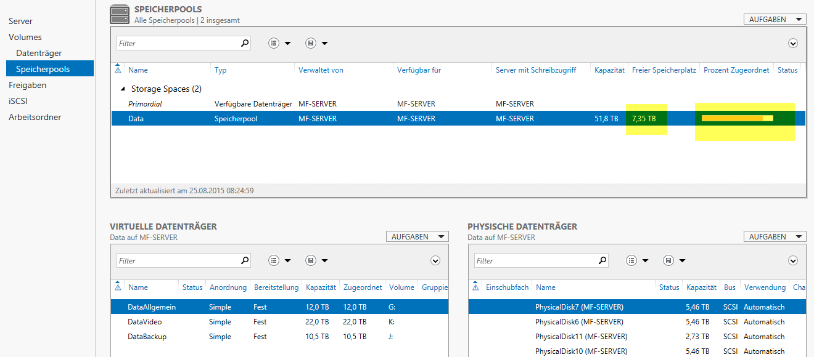The image size is (814, 357).
Task: Open AUFGABEN dropdown in Physische Datenträger
Action: point(775,236)
